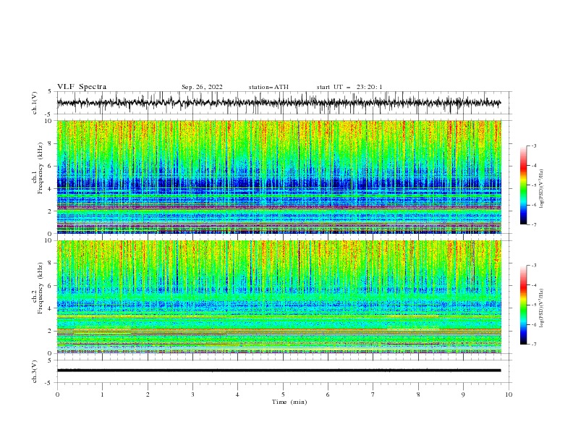Click the "-3" label on the ch.1 color bar
This screenshot has height=443, width=573.
coord(533,145)
